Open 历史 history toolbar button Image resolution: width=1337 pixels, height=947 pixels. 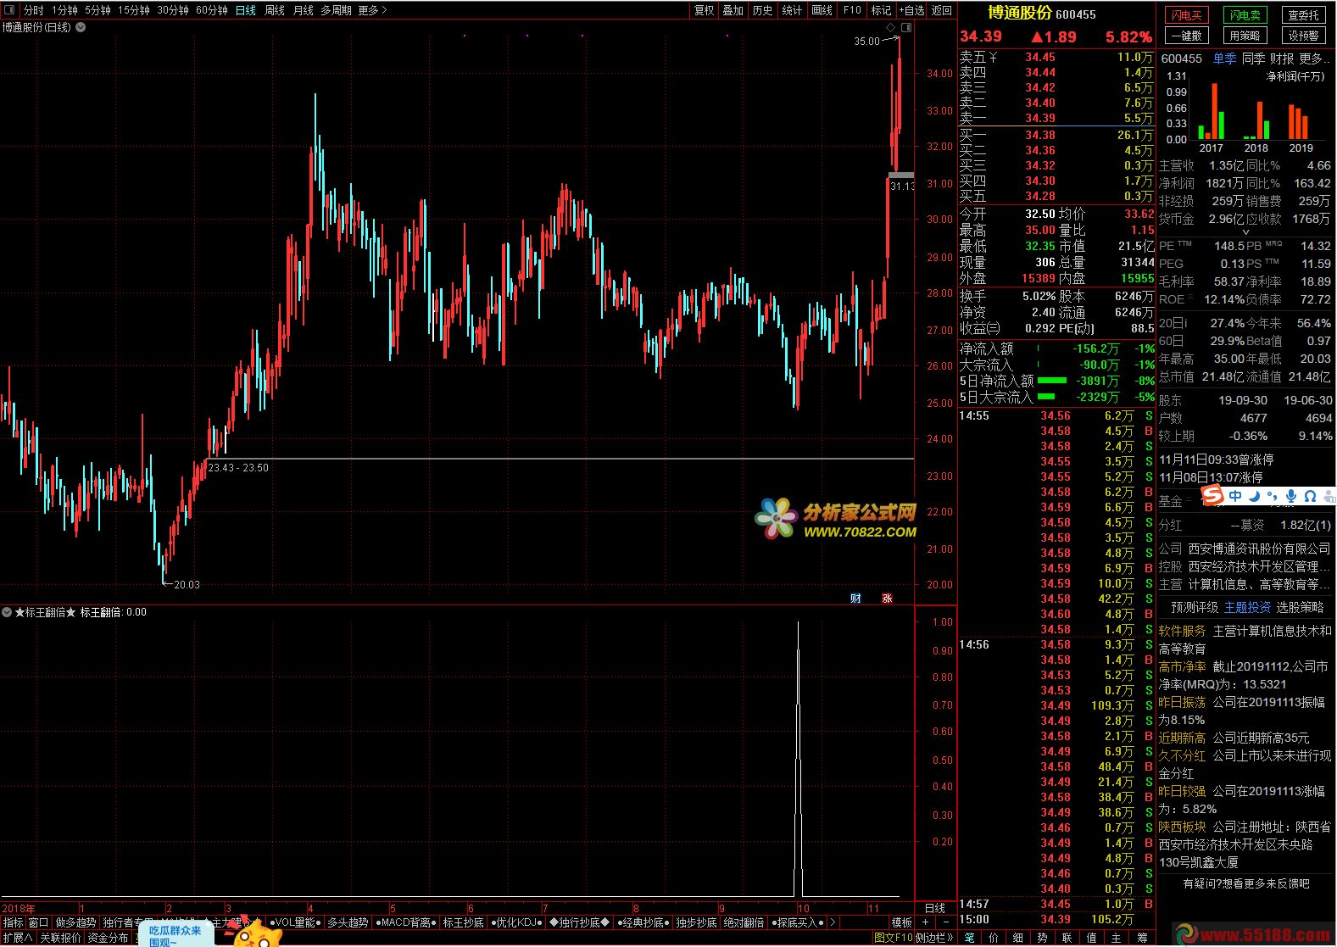pyautogui.click(x=762, y=10)
